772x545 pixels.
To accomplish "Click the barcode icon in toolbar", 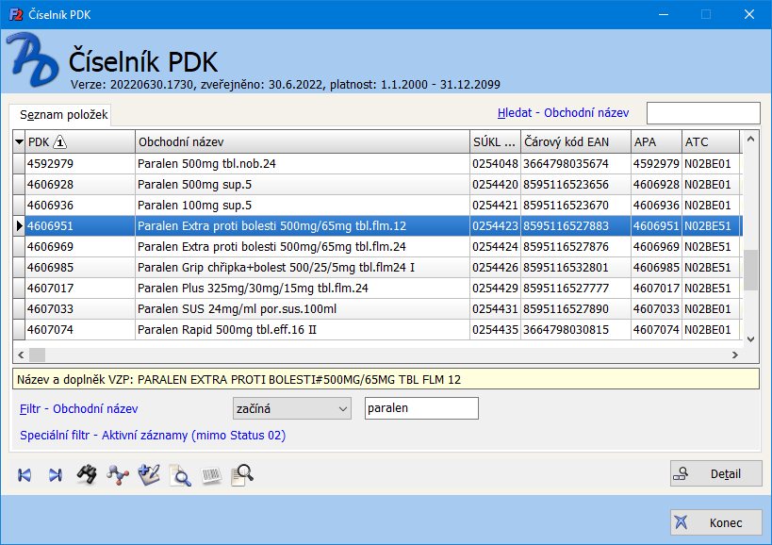I will click(212, 475).
